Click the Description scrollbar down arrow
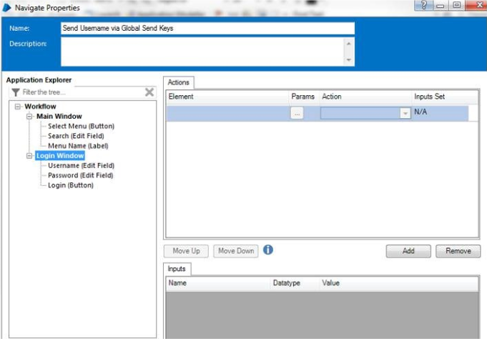Screen dimensions: 487x339 click(x=349, y=61)
